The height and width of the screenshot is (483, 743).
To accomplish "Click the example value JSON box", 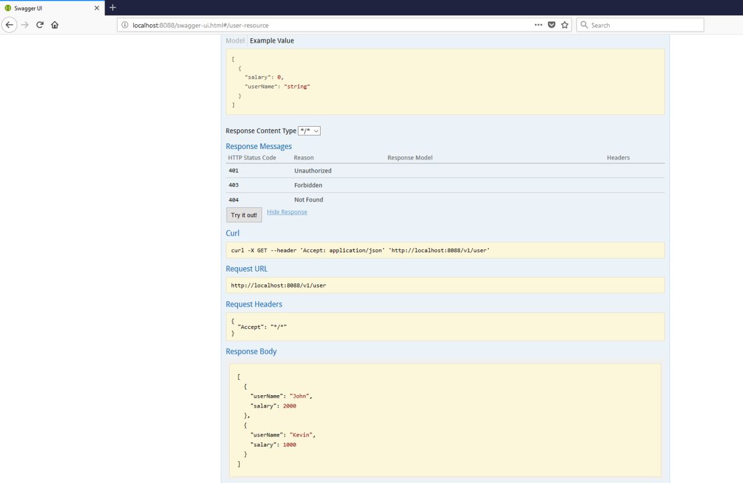I will [445, 82].
